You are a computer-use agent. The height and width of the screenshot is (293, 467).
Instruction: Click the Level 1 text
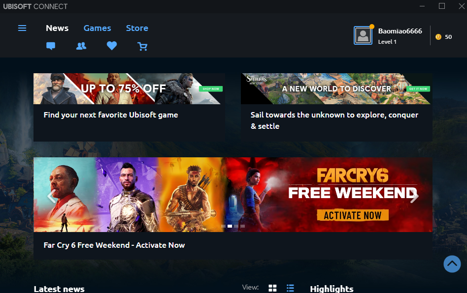(x=387, y=42)
